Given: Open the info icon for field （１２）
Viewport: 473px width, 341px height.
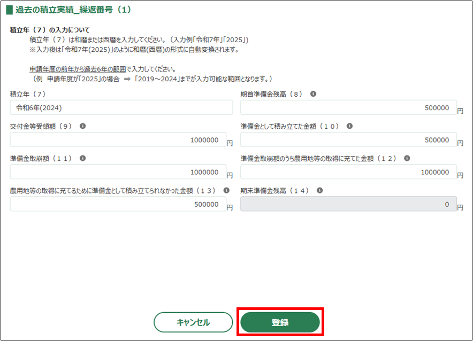Looking at the screenshot, I should pyautogui.click(x=407, y=158).
